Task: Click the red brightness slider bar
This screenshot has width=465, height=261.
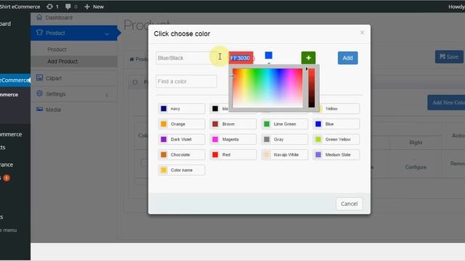Action: 311,88
